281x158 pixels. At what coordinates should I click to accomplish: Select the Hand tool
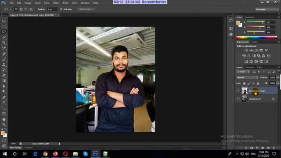(4, 119)
